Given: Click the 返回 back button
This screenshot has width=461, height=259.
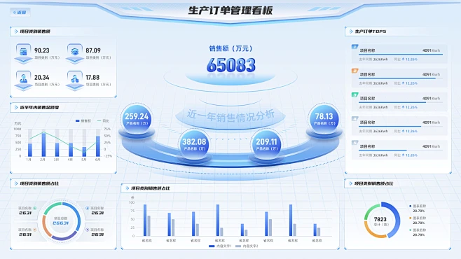Looking at the screenshot, I should [20, 13].
